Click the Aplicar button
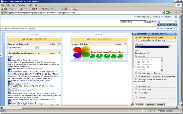Screen dimensions: 183x114 tap(159, 105)
